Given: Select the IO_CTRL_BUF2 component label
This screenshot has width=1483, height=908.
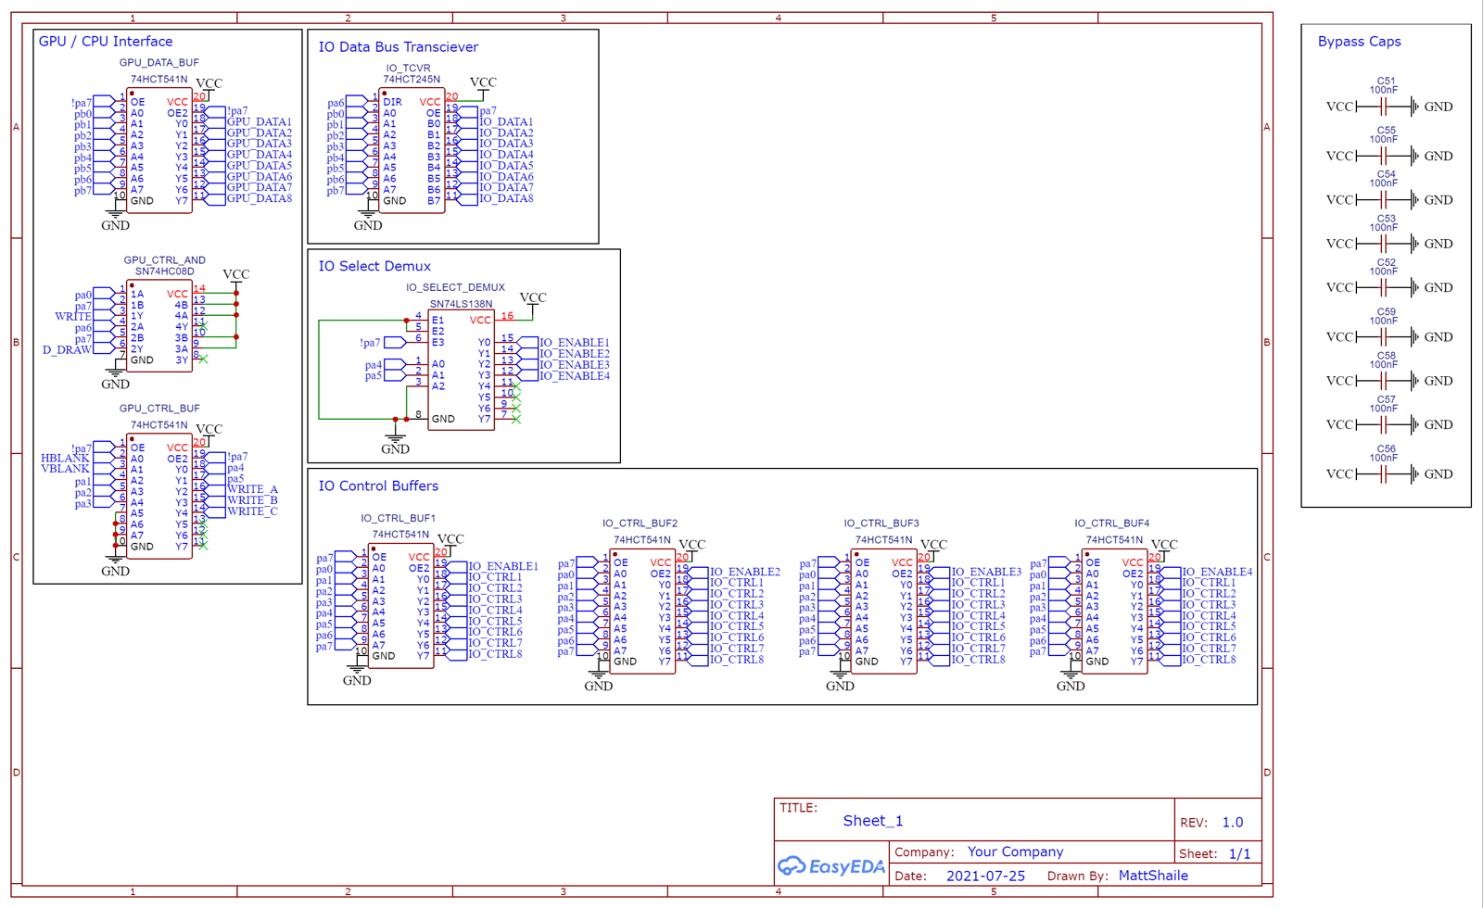Looking at the screenshot, I should click(x=640, y=523).
